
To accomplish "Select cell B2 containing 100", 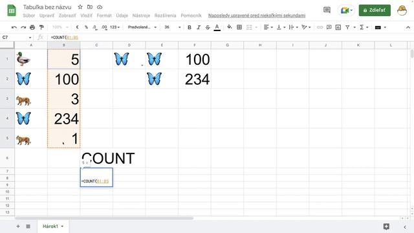I will (x=64, y=79).
